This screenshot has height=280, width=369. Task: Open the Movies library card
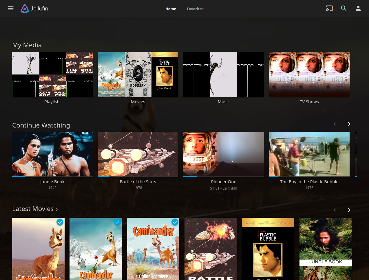pyautogui.click(x=138, y=74)
